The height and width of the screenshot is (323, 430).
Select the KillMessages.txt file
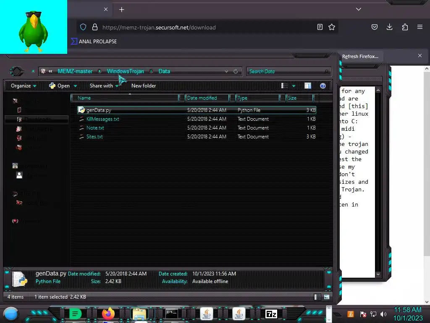point(197,119)
